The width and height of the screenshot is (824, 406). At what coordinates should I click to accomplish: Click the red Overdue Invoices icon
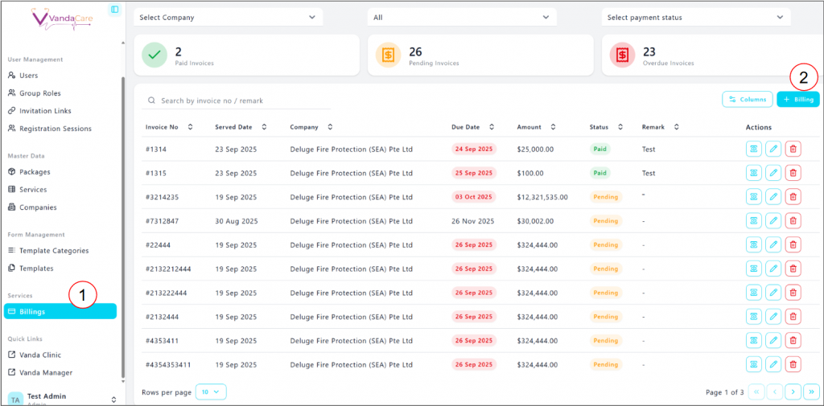(x=622, y=55)
